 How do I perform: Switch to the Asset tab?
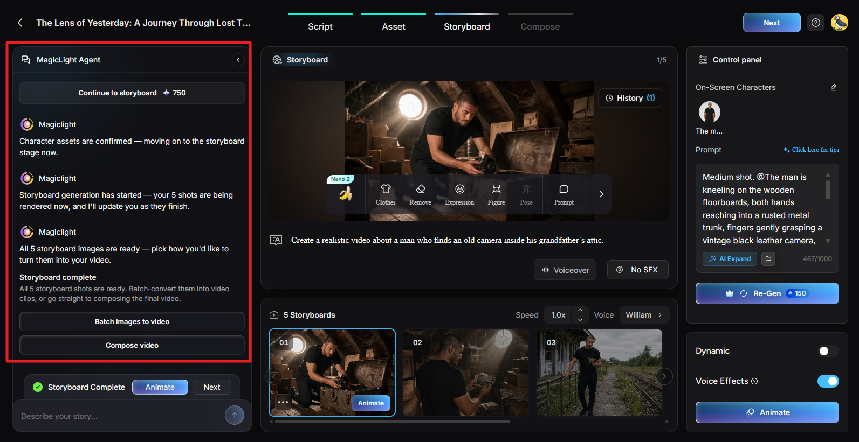(x=394, y=26)
